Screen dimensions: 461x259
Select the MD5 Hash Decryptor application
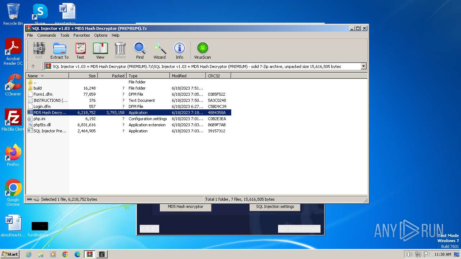pyautogui.click(x=129, y=113)
